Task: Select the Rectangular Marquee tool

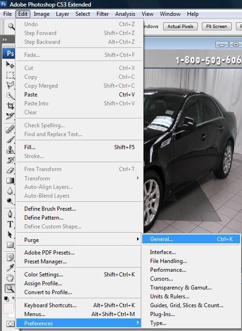Action: click(10, 75)
